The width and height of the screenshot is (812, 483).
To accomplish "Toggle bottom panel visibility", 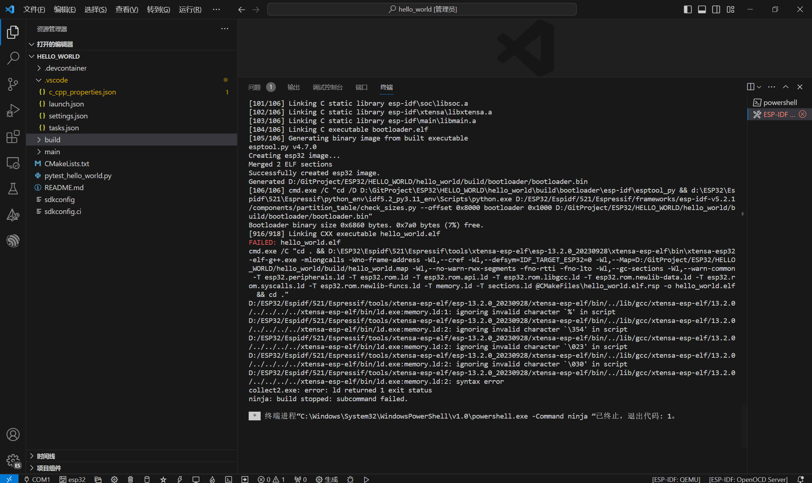I will click(702, 9).
